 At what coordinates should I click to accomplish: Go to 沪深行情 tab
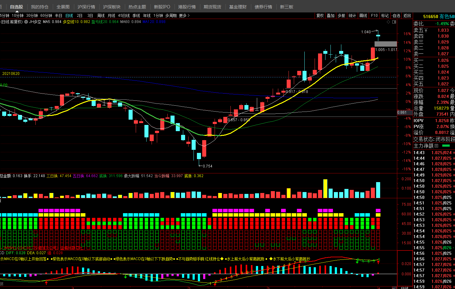(x=86, y=7)
